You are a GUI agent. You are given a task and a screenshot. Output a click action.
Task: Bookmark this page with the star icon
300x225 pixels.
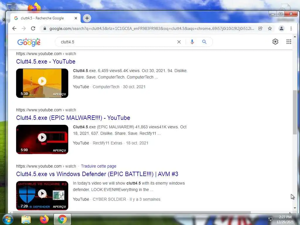(270, 28)
